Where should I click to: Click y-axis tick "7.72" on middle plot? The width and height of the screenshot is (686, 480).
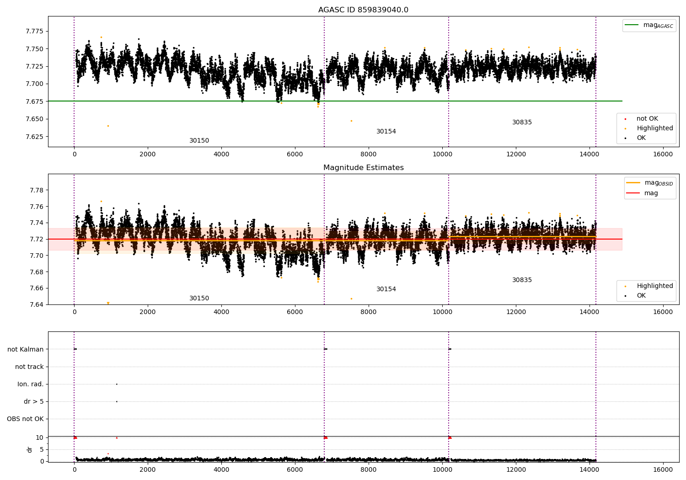tap(37, 239)
